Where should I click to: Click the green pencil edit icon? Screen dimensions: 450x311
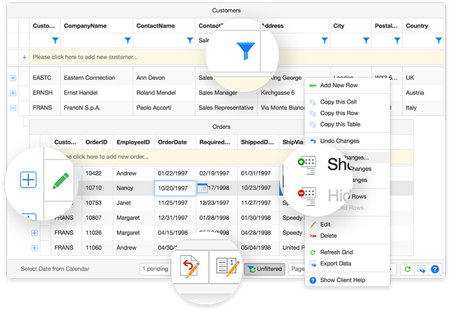click(61, 180)
